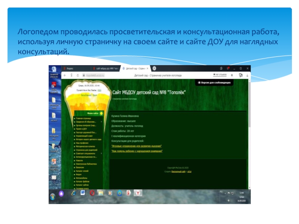This screenshot has width=299, height=224.
Task: Open 'Новости' menu item
Action: click(x=79, y=161)
